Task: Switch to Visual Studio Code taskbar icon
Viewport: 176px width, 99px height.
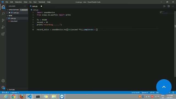Action: (x=29, y=97)
